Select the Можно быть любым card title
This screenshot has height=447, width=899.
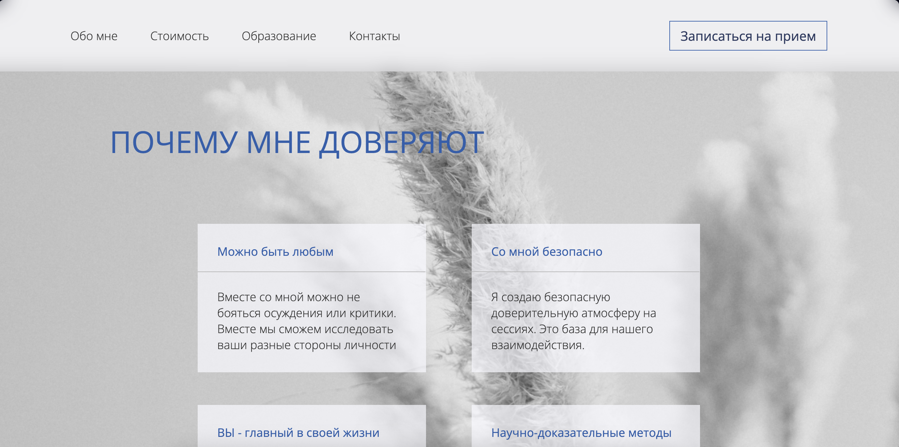[275, 252]
